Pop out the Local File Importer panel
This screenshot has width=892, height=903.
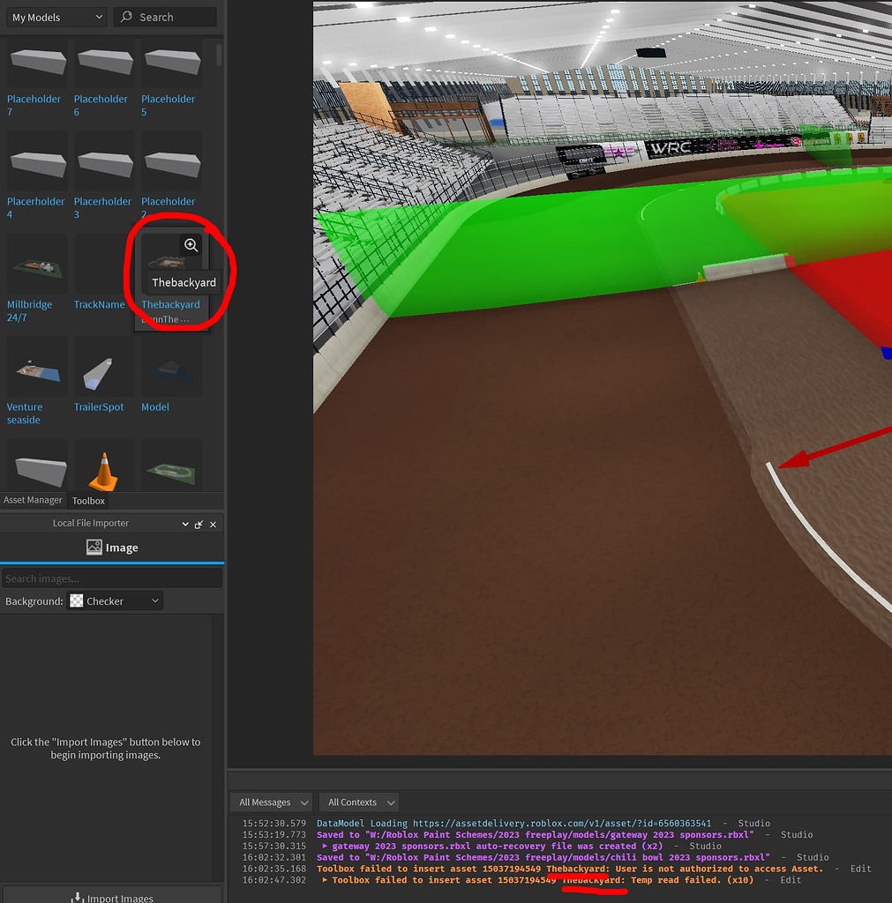(x=198, y=523)
